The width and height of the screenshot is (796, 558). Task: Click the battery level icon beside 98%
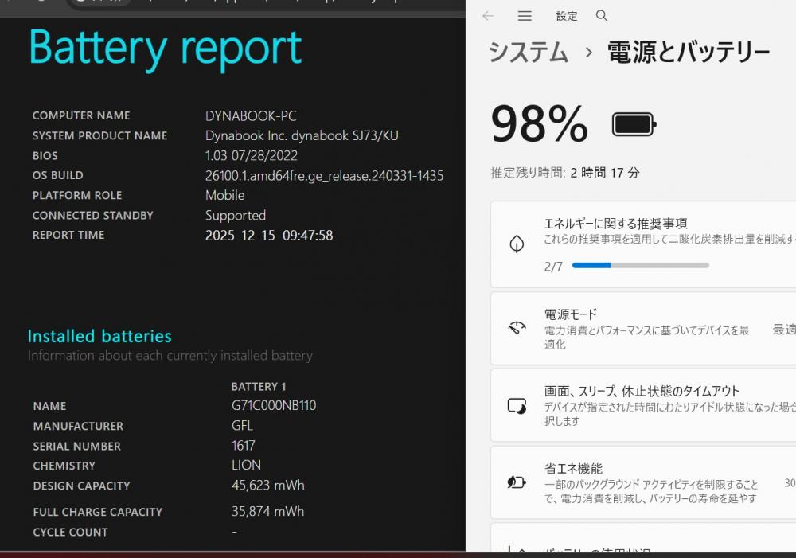pyautogui.click(x=634, y=124)
